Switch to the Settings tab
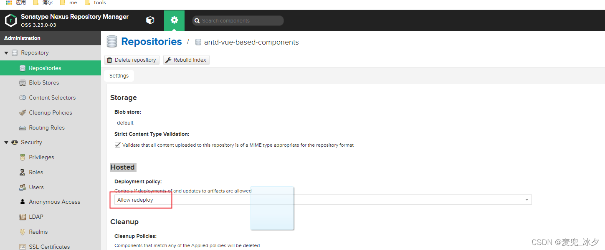The height and width of the screenshot is (250, 605). [119, 75]
